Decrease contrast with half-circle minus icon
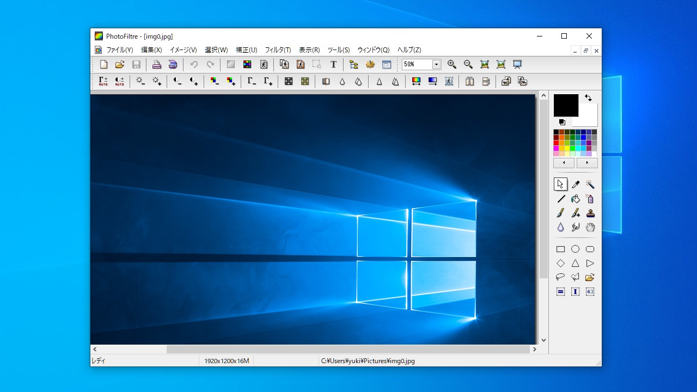Viewport: 697px width, 392px height. coord(178,81)
